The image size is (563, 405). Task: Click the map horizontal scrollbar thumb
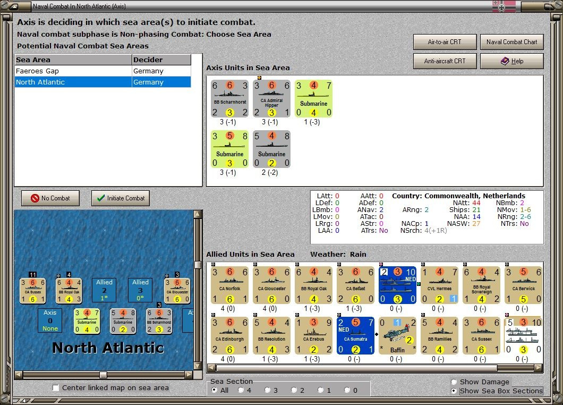point(103,375)
